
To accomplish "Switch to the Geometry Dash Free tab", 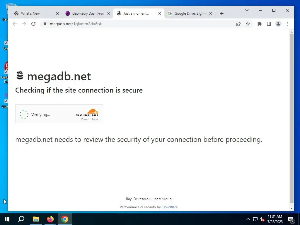I will 88,13.
